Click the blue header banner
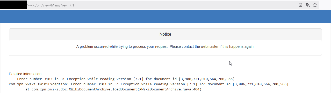This screenshot has width=331, height=93. [165, 17]
